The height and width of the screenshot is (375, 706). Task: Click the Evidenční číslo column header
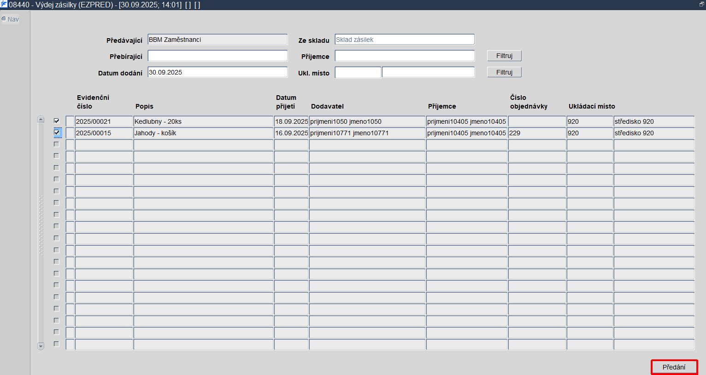(93, 102)
